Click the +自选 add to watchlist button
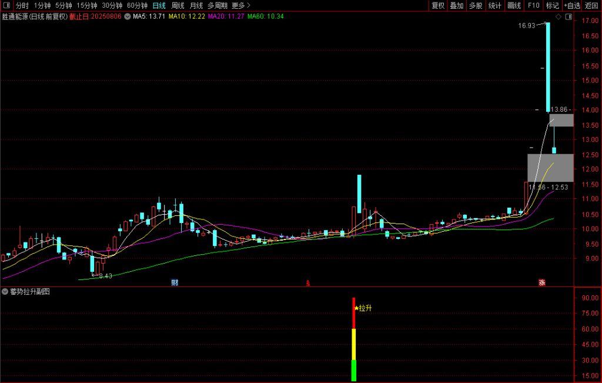 coord(572,5)
